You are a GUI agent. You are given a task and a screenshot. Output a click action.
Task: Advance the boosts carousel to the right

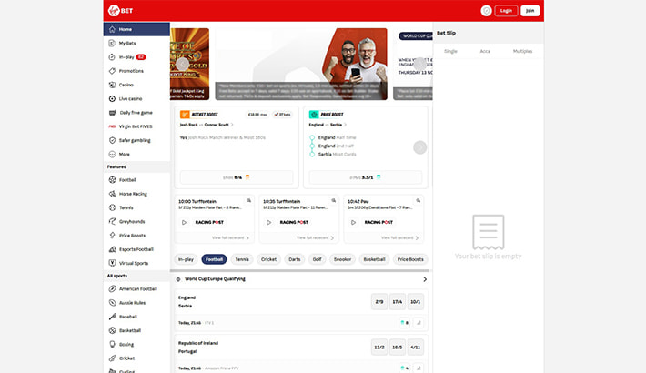coord(419,147)
